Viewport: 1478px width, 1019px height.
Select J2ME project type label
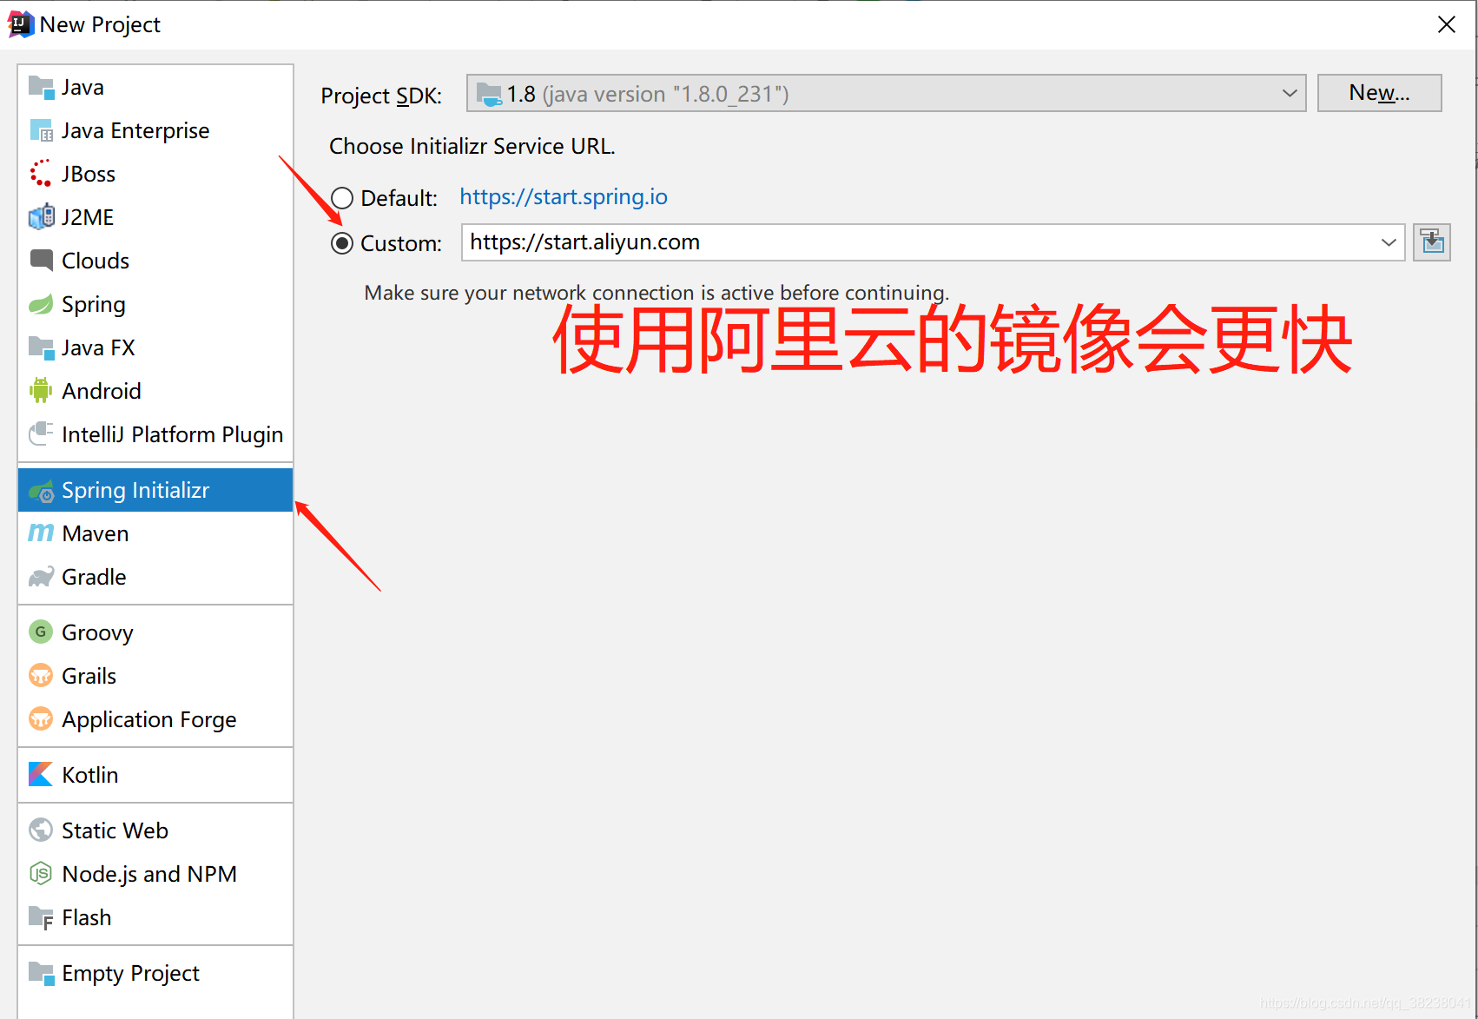click(x=88, y=217)
